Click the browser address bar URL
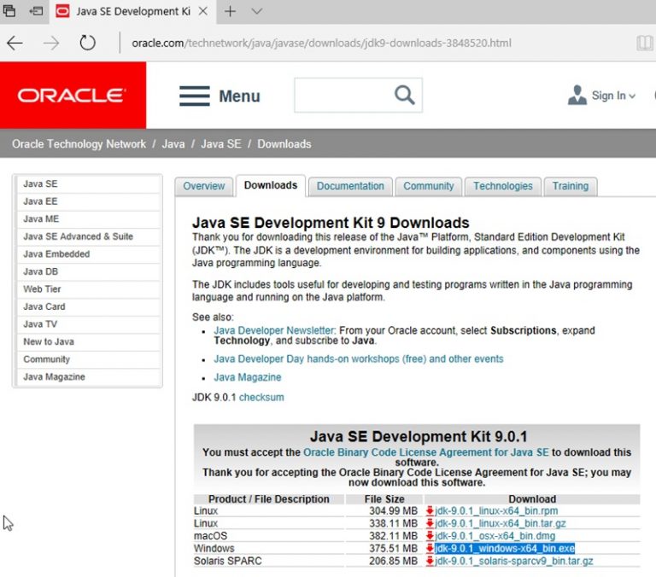 (321, 44)
